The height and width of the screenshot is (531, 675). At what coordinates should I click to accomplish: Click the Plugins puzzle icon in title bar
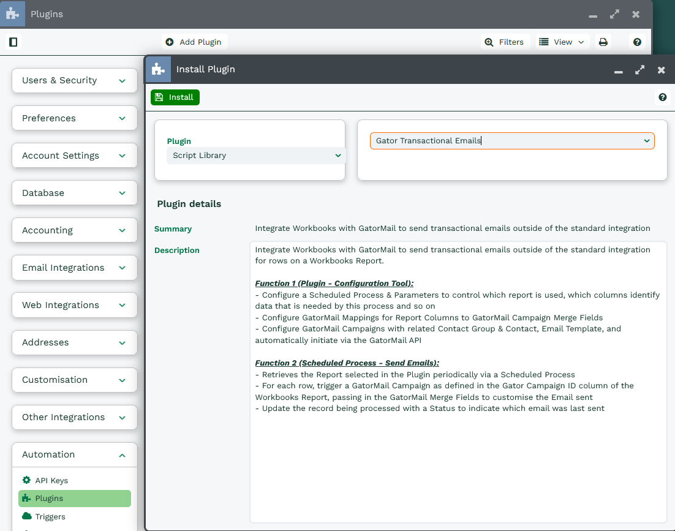(12, 13)
